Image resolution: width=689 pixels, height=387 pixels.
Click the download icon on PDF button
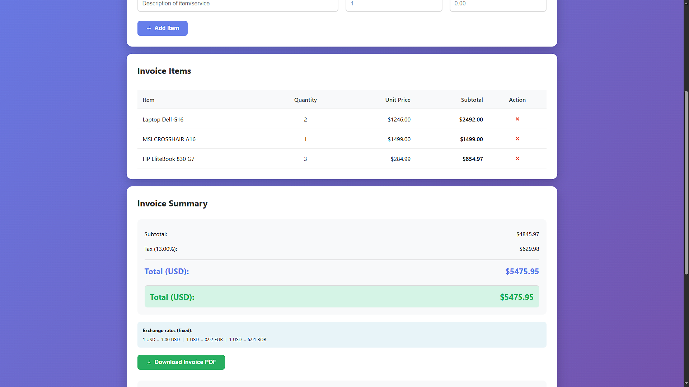[149, 362]
